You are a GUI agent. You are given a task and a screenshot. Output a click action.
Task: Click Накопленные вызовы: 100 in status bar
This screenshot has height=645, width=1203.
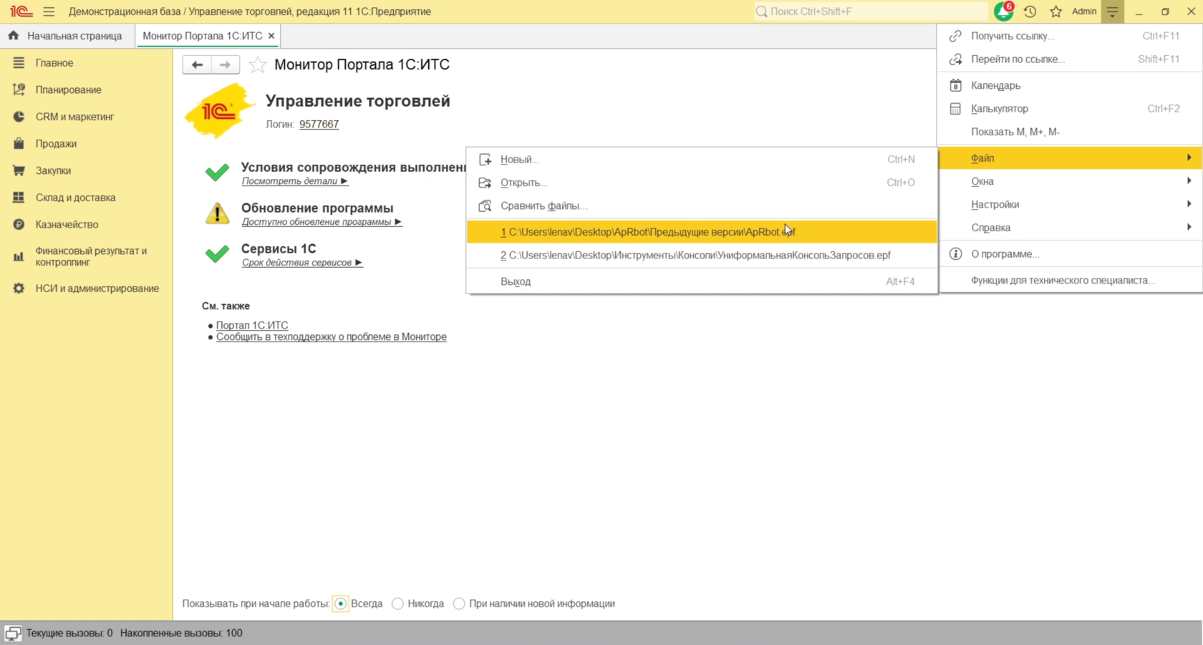pos(181,634)
